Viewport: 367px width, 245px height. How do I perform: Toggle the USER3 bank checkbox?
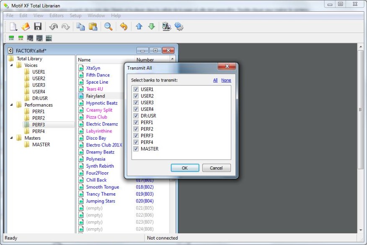point(136,102)
